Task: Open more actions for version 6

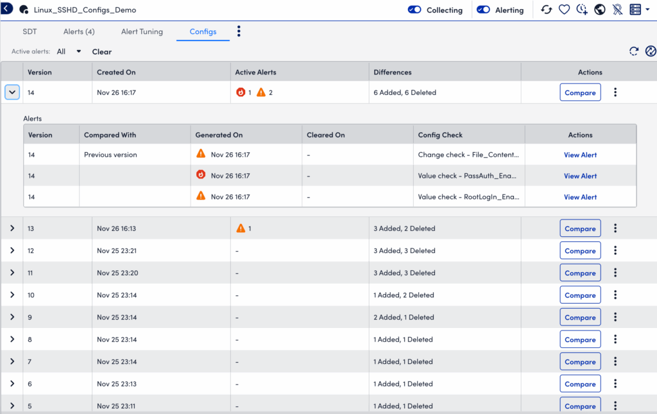Action: [x=615, y=383]
